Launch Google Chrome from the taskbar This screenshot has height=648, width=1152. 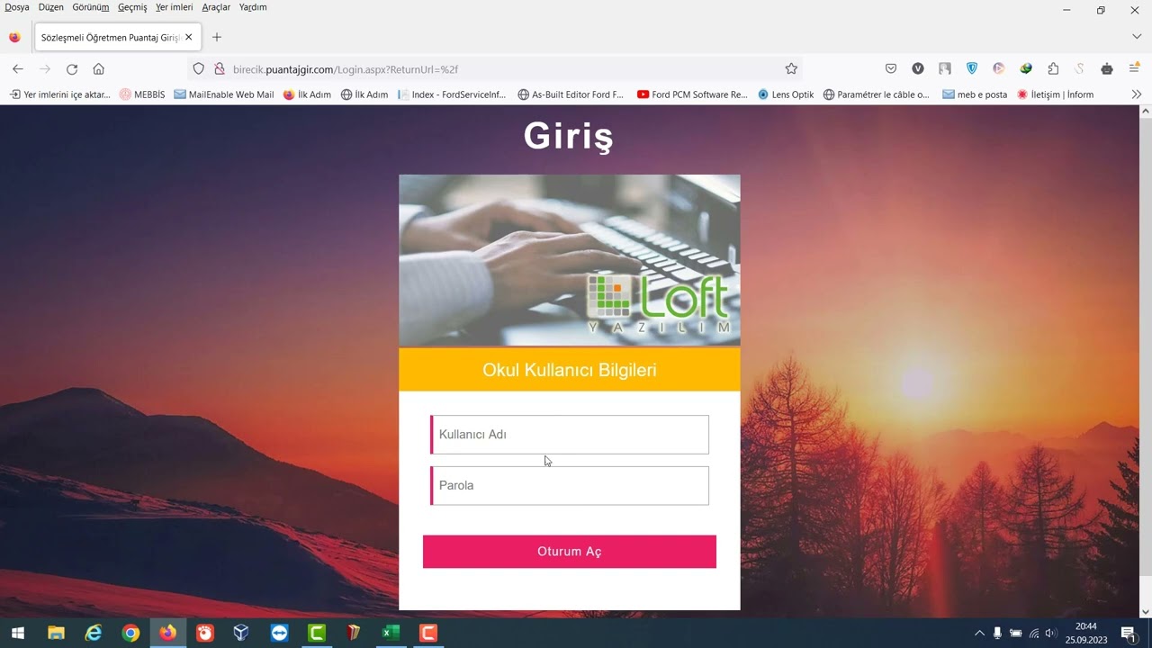(131, 633)
